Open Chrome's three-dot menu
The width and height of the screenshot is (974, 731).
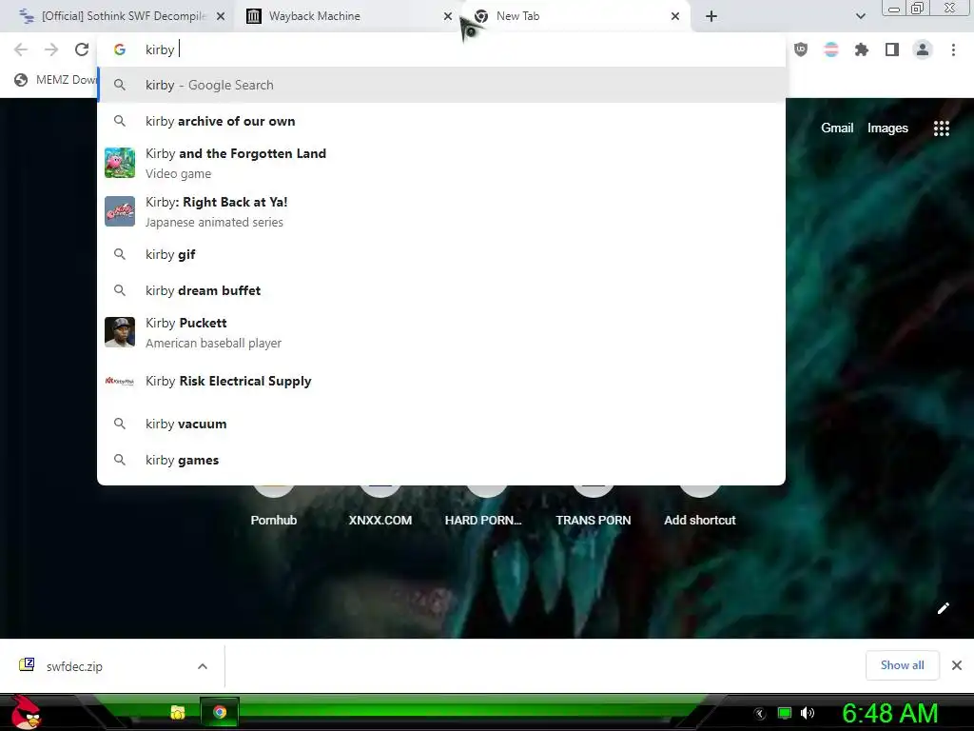[x=953, y=49]
